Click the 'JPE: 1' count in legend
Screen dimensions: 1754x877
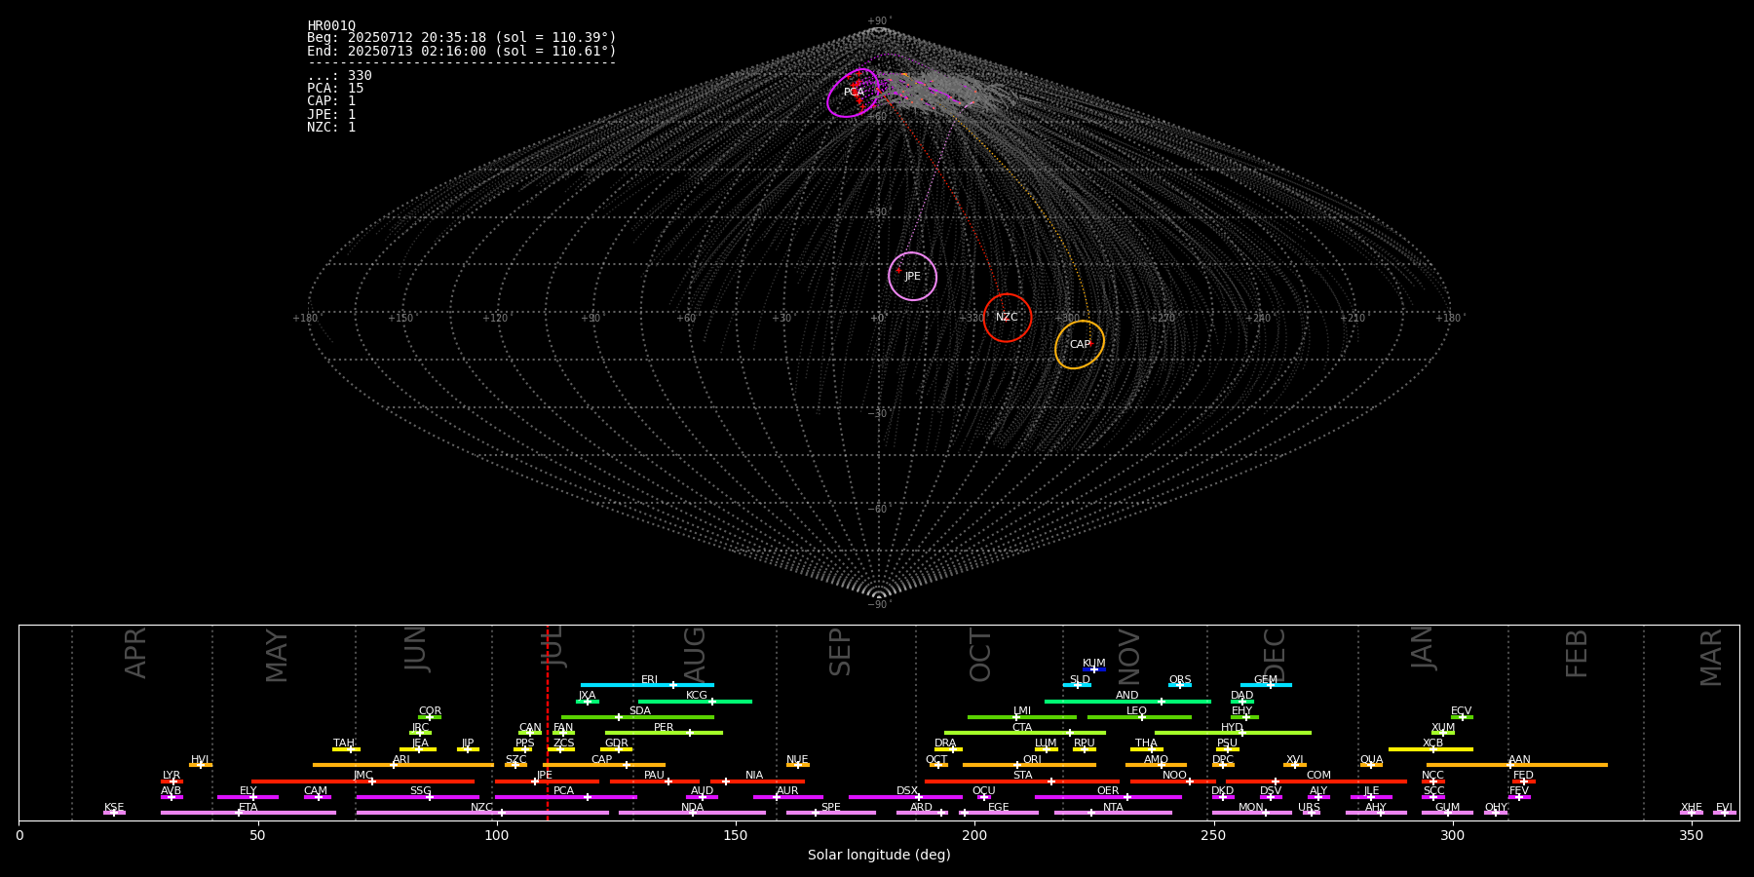pyautogui.click(x=331, y=115)
